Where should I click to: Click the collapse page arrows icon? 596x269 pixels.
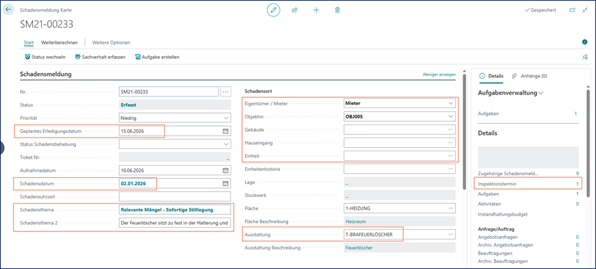585,10
